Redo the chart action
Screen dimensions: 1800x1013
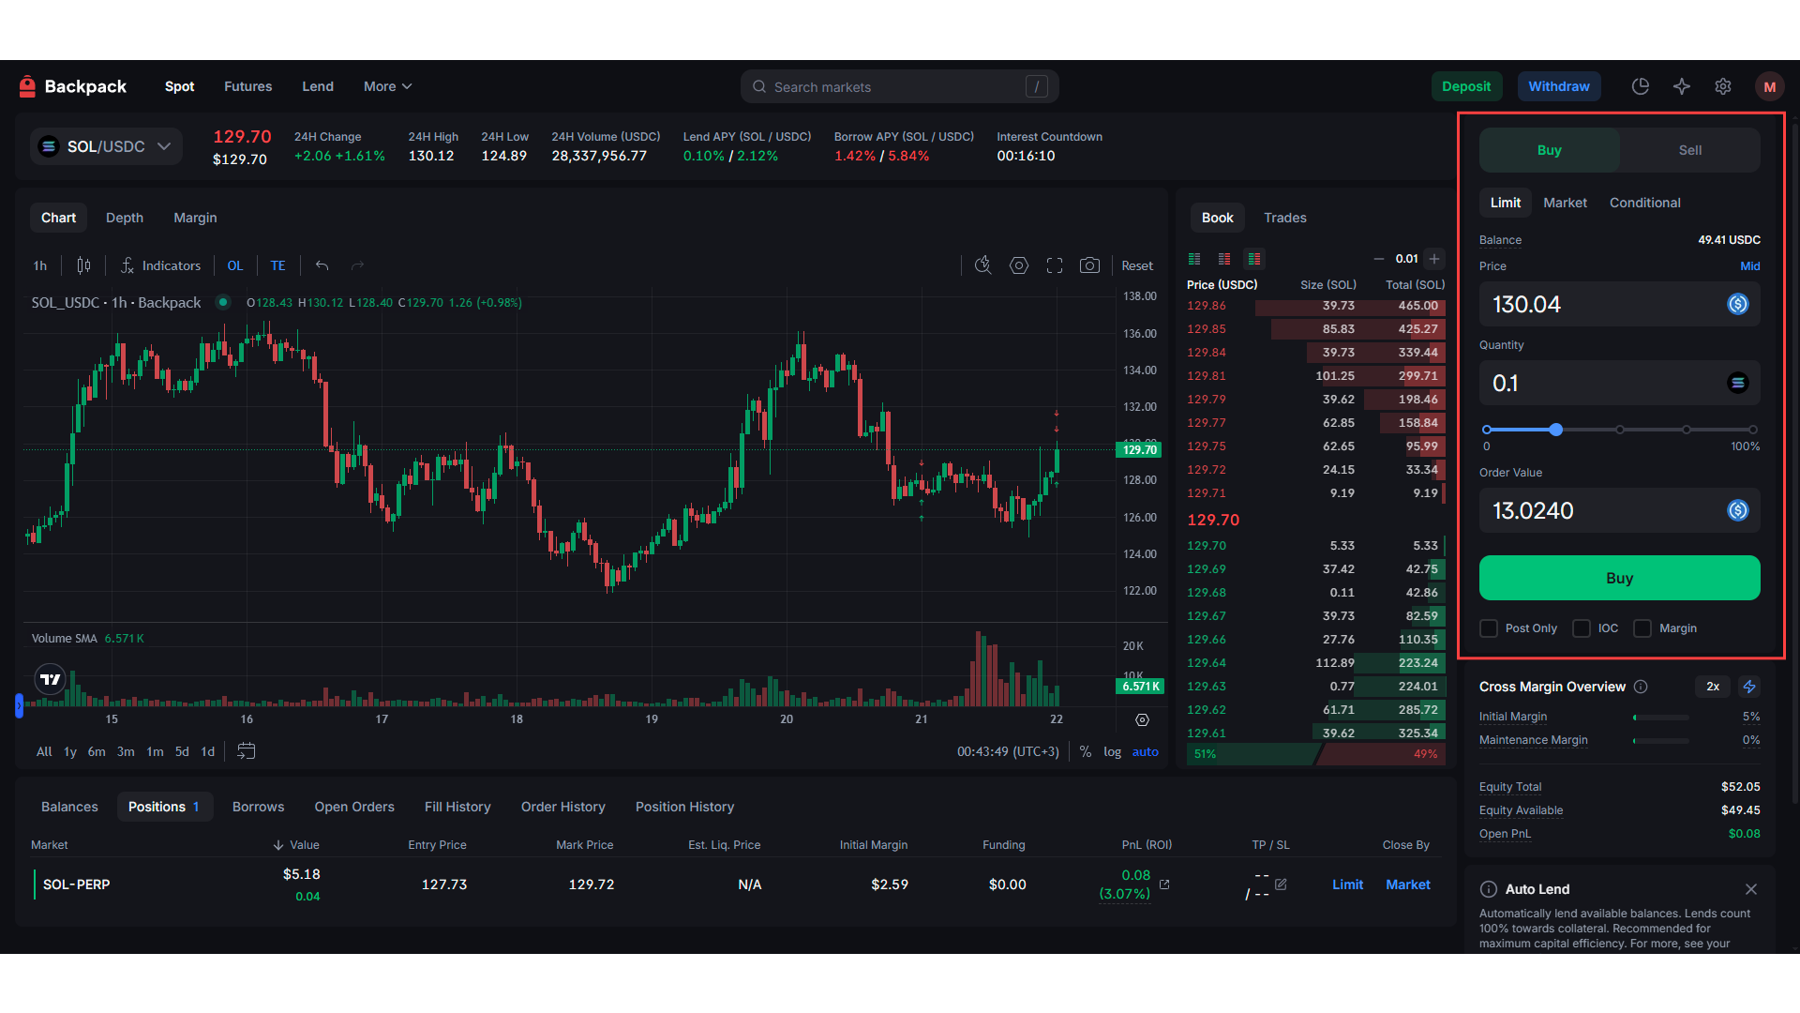pyautogui.click(x=357, y=265)
